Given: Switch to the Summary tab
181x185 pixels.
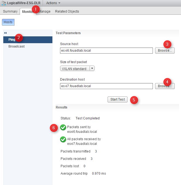Looking at the screenshot, I should [x=10, y=11].
